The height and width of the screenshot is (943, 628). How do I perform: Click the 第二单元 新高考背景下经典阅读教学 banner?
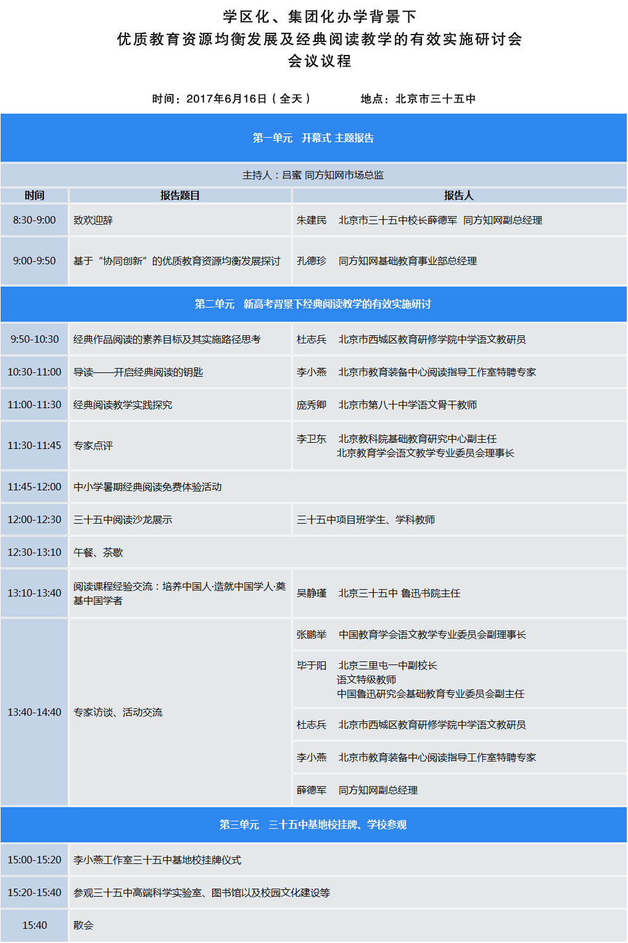point(313,304)
